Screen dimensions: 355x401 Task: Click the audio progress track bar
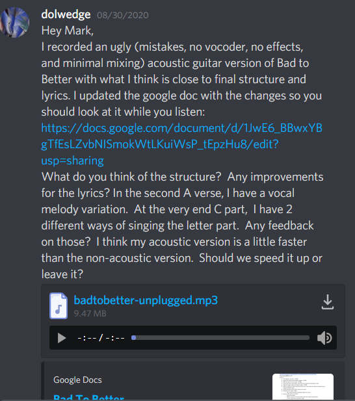tap(220, 338)
